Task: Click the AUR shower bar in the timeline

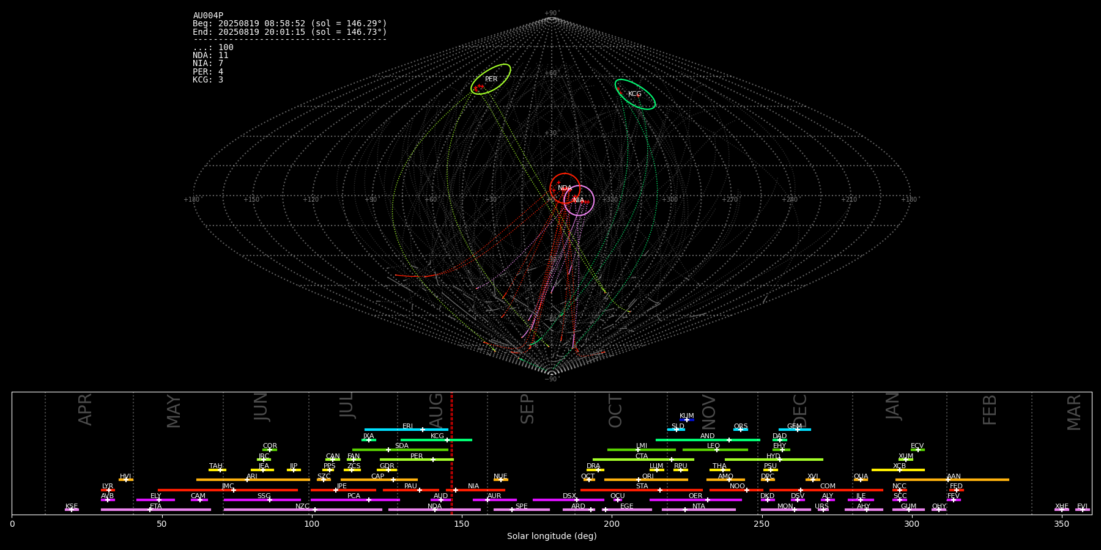Action: point(495,500)
